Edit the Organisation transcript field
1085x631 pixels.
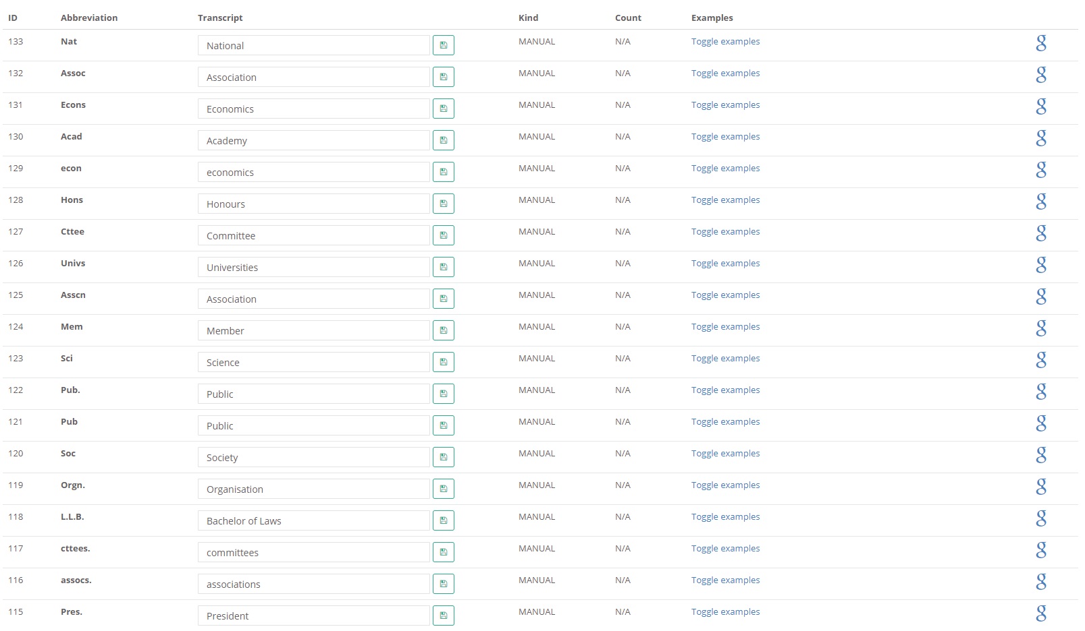[314, 489]
